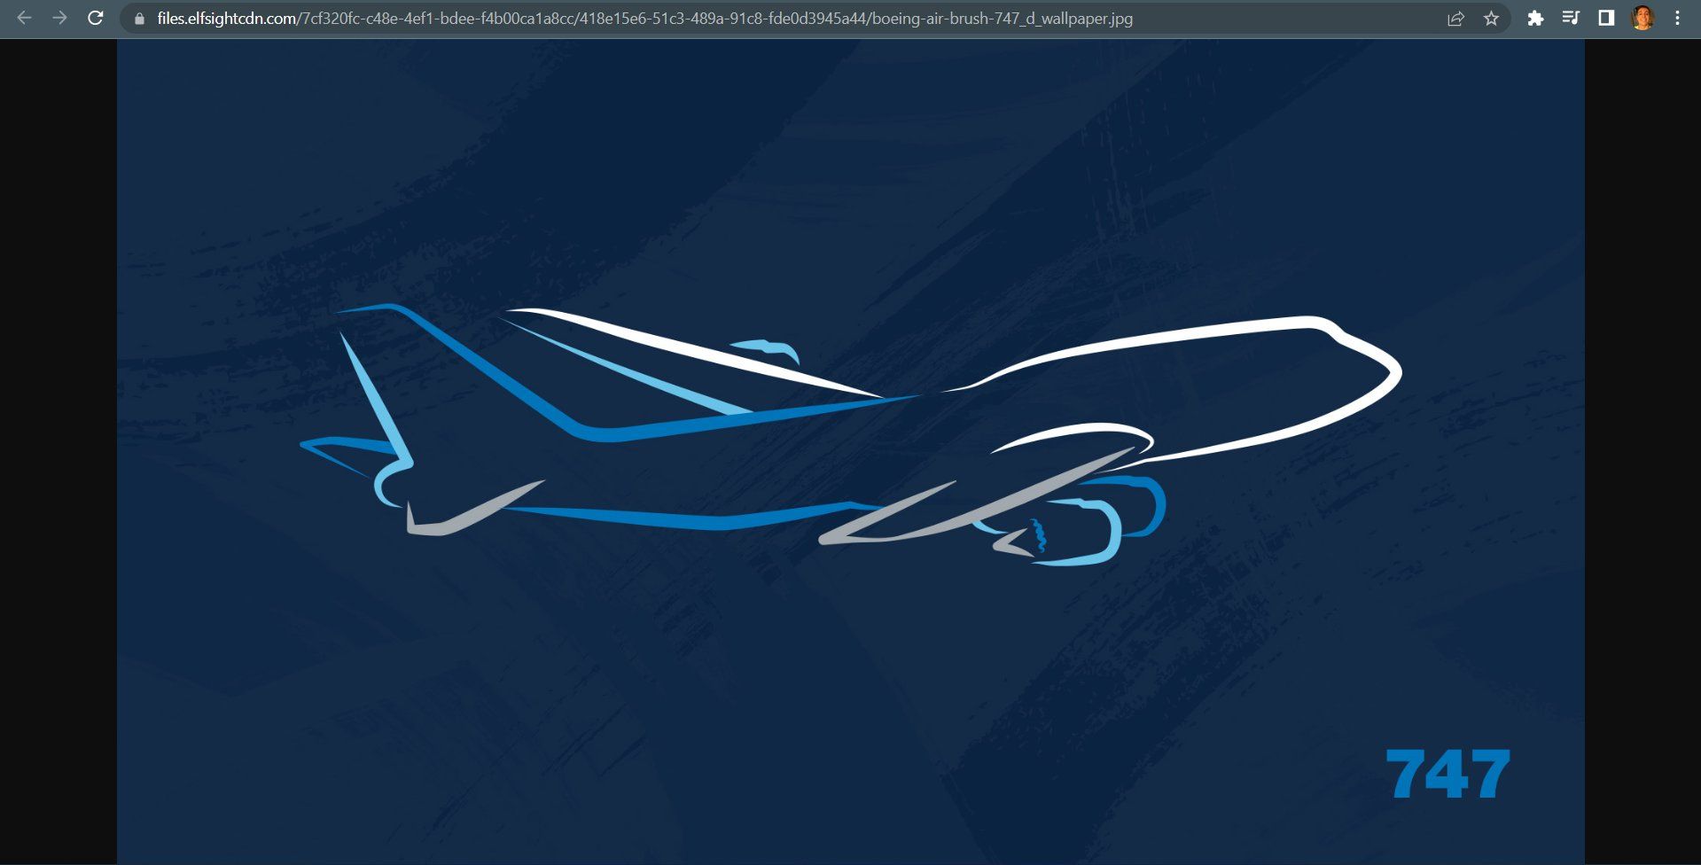This screenshot has height=865, width=1701.
Task: Click the 747 airplane wallpaper image
Action: 850,451
